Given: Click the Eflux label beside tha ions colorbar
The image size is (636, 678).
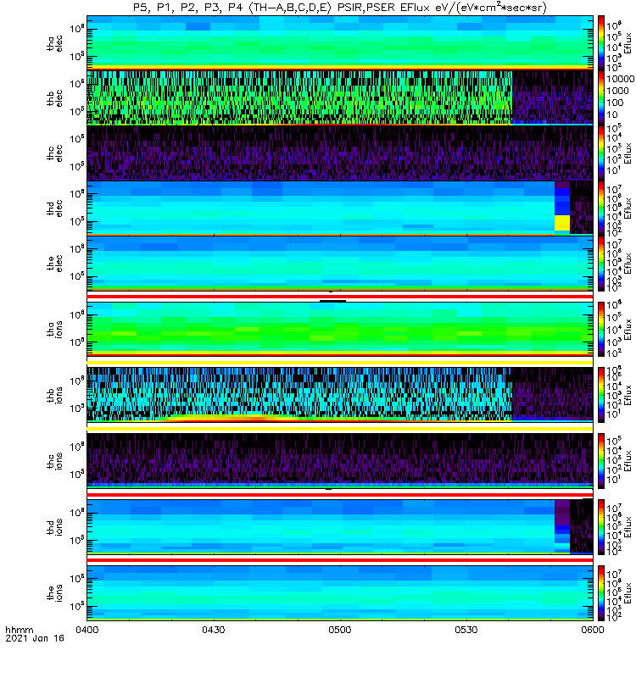Looking at the screenshot, I should [x=628, y=329].
